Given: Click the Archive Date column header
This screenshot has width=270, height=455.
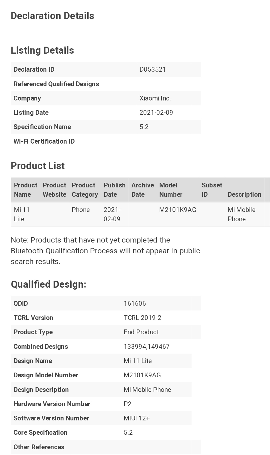Looking at the screenshot, I should [142, 190].
